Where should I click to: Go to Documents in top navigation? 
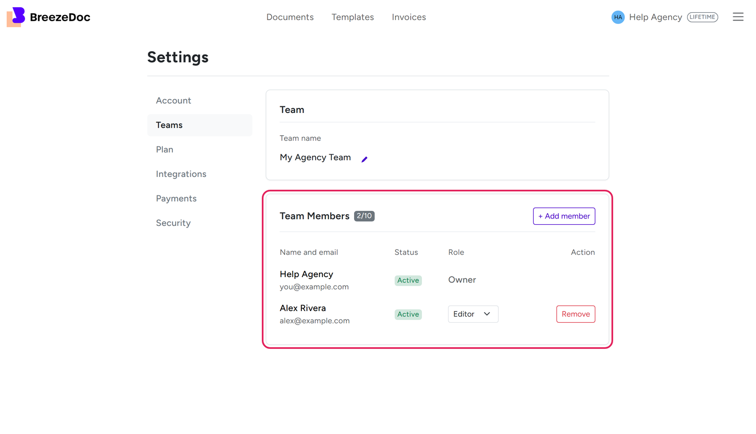click(290, 17)
